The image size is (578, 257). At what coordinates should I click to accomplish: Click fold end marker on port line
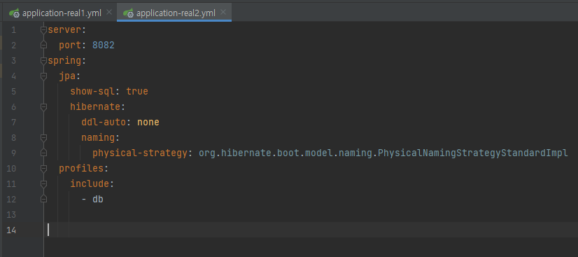tap(44, 45)
